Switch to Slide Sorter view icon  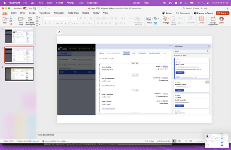(x=180, y=141)
